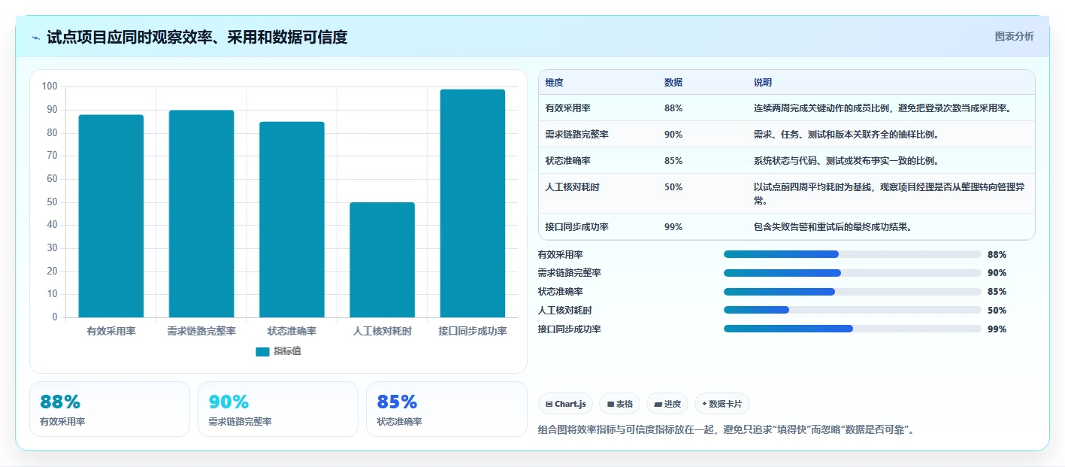Click the page title 试点项目应同时观察效率
Screen dimensions: 1065x467
click(x=197, y=37)
